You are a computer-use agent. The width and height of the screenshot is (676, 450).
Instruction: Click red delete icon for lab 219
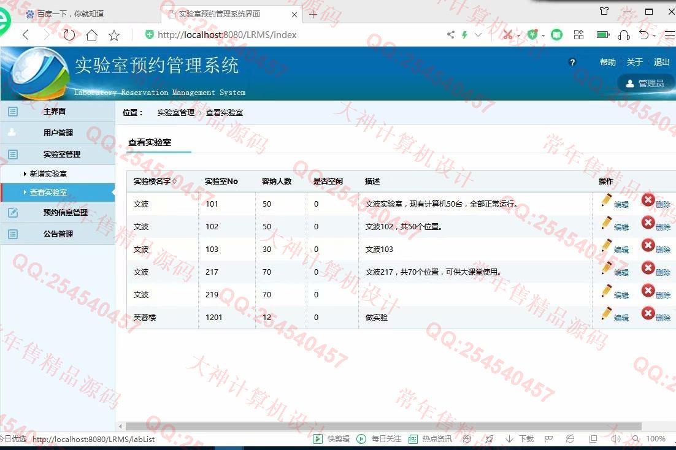[x=648, y=291]
